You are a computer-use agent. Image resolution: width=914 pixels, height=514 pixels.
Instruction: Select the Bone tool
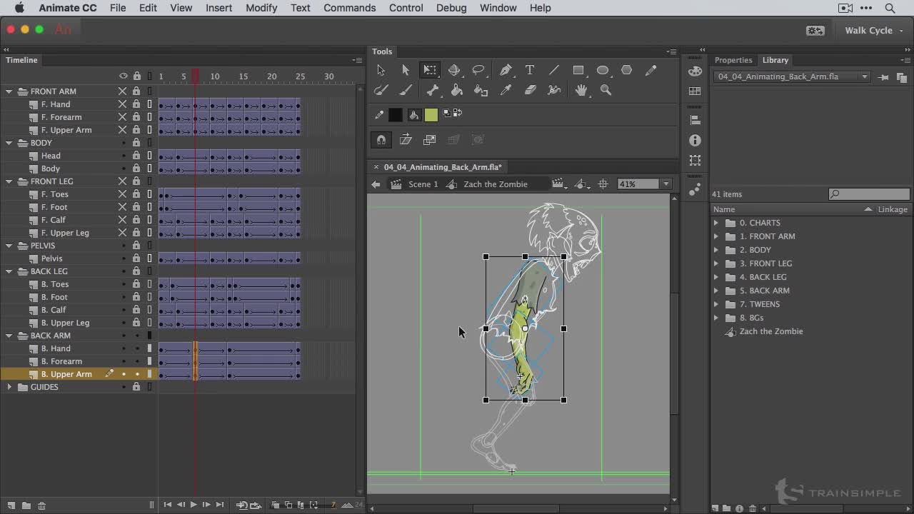(433, 90)
